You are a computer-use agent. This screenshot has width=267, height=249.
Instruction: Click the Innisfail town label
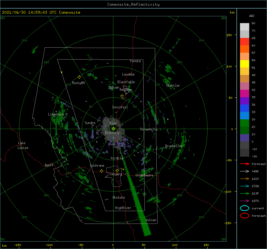pos(120,107)
